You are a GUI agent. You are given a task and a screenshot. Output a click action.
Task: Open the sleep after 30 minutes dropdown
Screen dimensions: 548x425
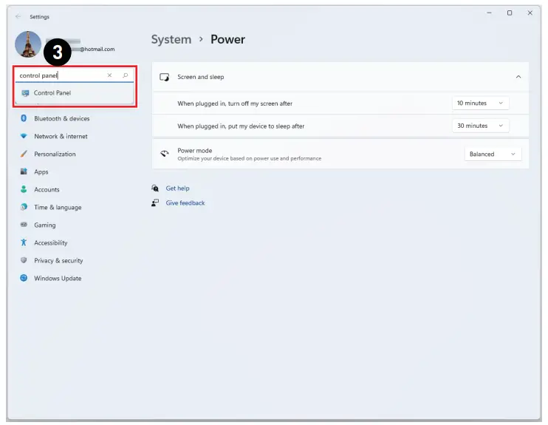(x=480, y=126)
